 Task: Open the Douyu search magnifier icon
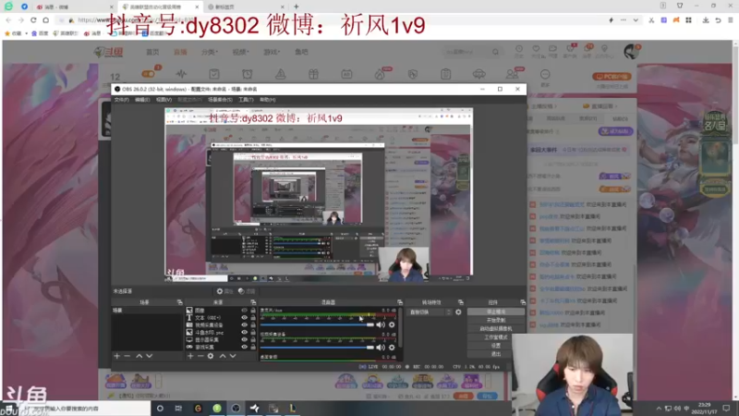point(495,52)
